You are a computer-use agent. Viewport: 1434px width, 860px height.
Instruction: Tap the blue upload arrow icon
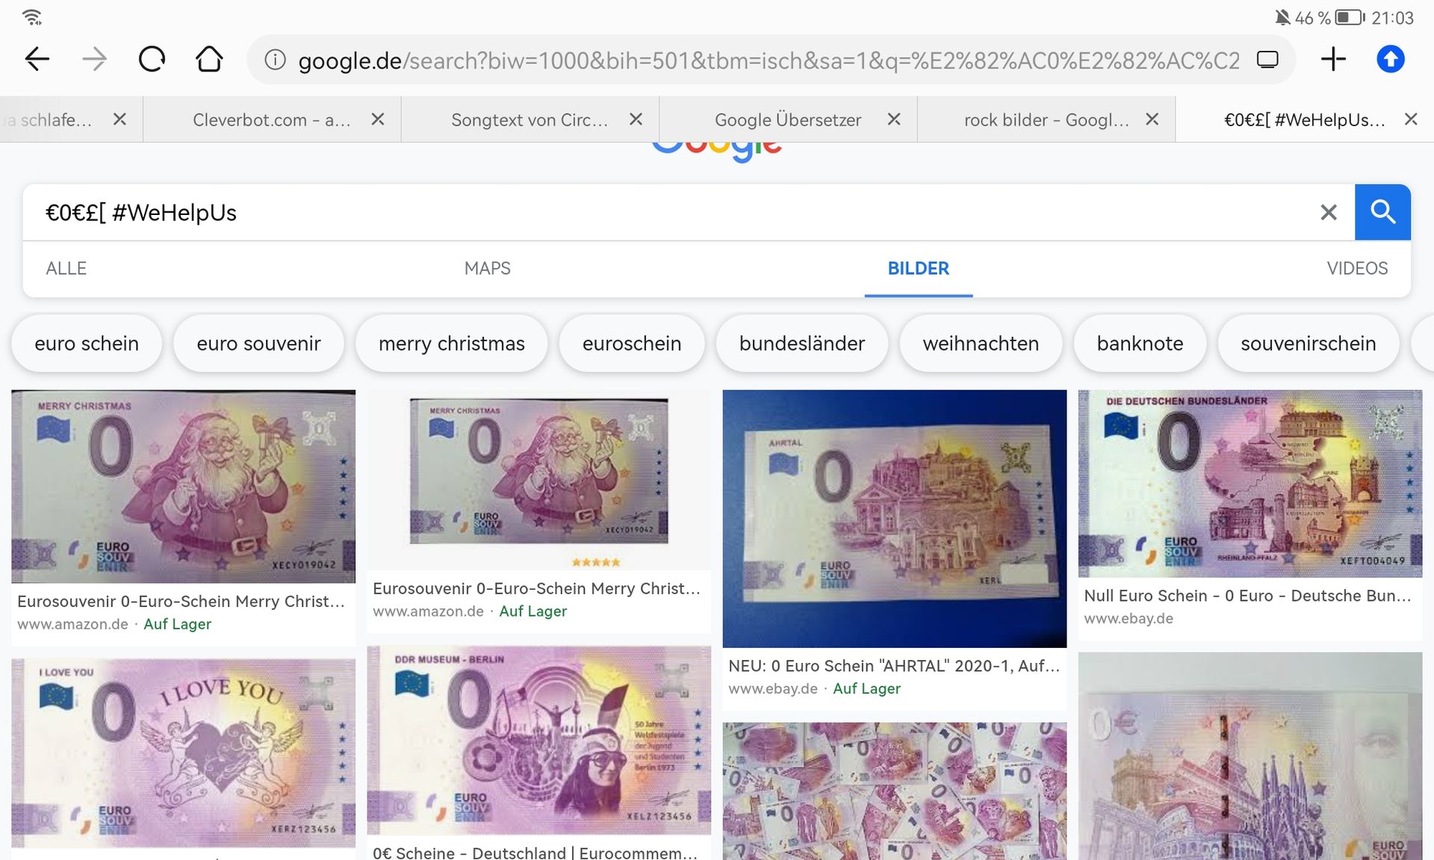pos(1391,59)
